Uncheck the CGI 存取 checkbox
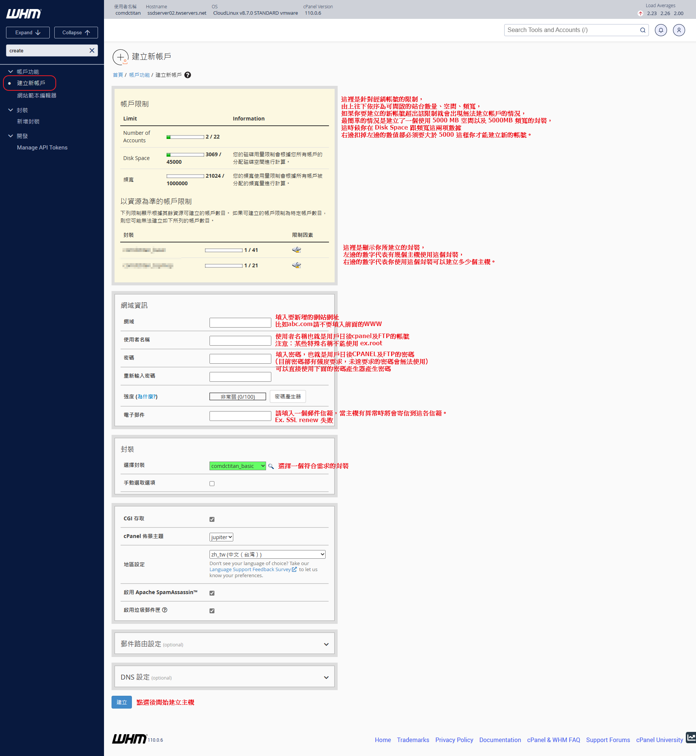The width and height of the screenshot is (696, 756). click(212, 519)
